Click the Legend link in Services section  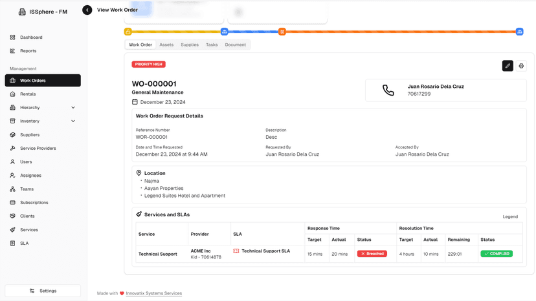pos(510,216)
